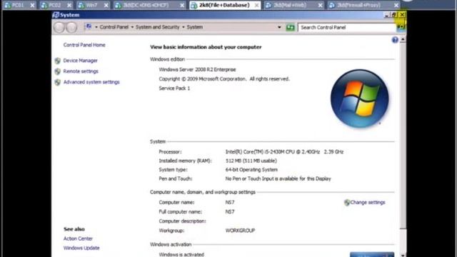
Task: Close the 2k8(File+Database) tab
Action: [x=256, y=5]
